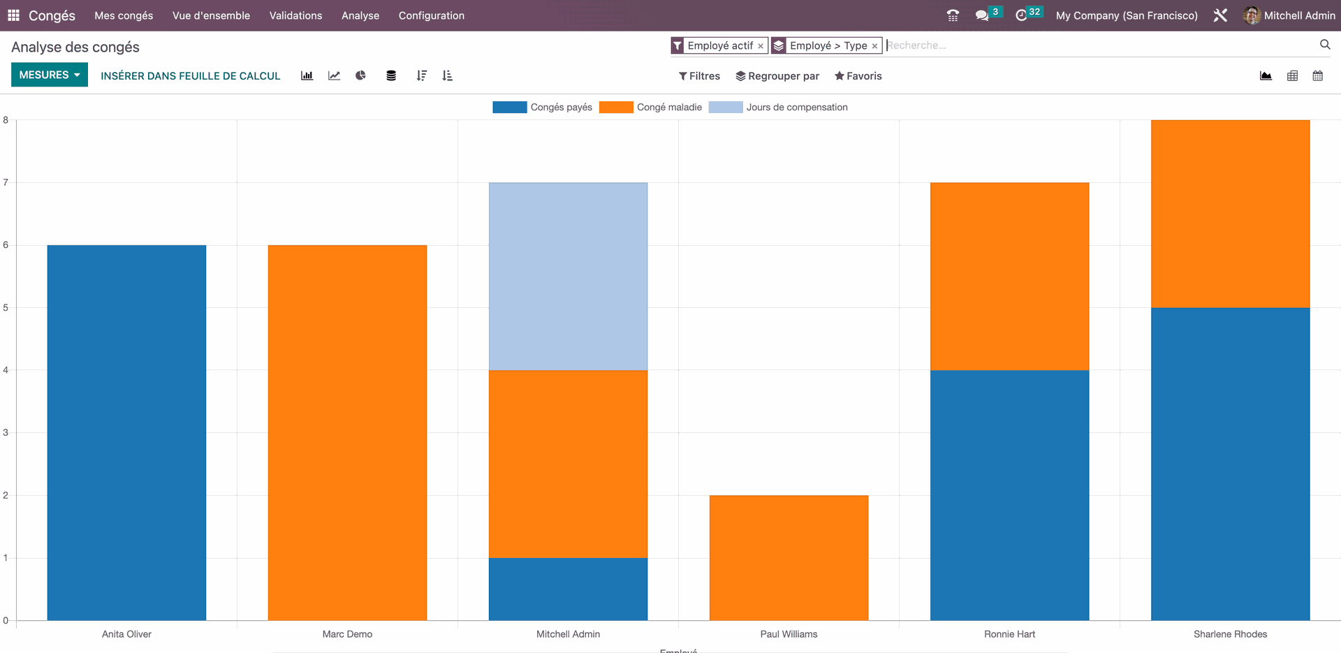Click INSÉRER DANS FEUILLE DE CALCUL

pyautogui.click(x=191, y=75)
